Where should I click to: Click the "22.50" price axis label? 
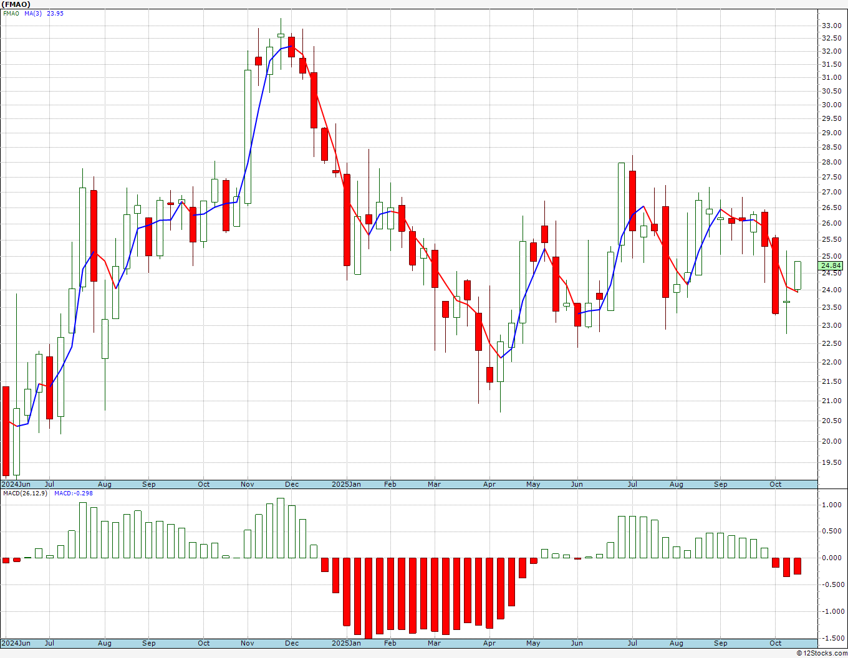pos(831,343)
